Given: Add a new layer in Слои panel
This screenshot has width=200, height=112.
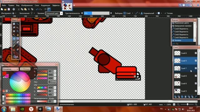Looking at the screenshot, I should (x=176, y=97).
